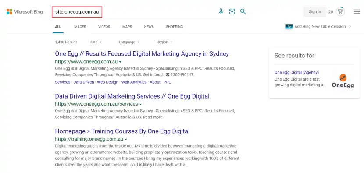Expand the Language filter dropdown
The image size is (364, 173).
[x=129, y=42]
